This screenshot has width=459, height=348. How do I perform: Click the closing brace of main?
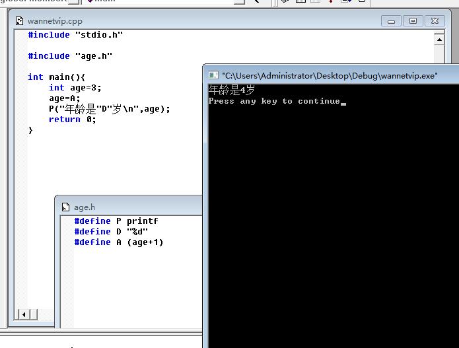(x=30, y=130)
